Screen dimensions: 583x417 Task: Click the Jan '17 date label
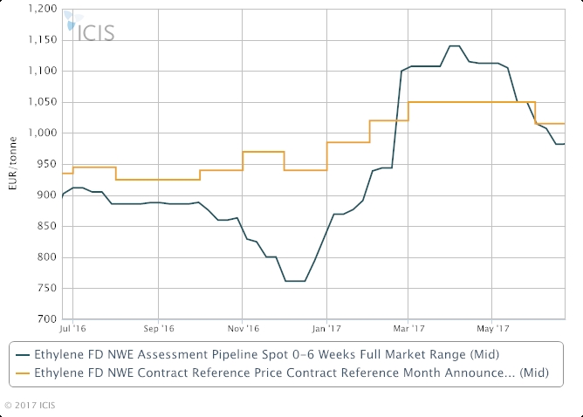326,329
